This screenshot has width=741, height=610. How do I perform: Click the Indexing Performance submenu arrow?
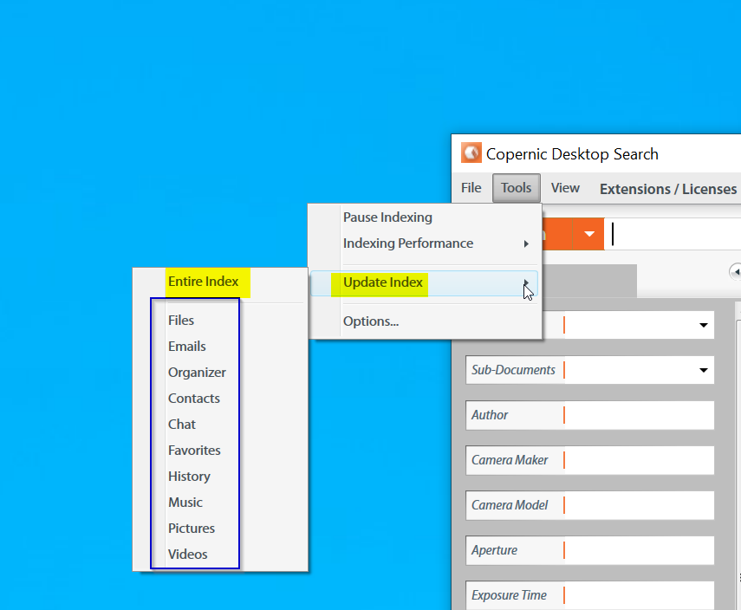[x=526, y=243]
